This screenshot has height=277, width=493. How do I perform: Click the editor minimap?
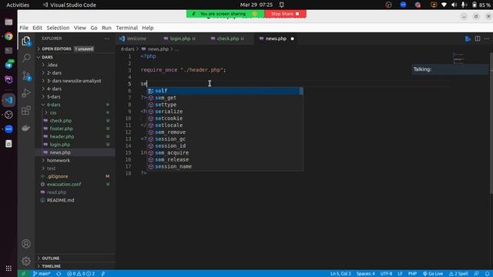[458, 58]
